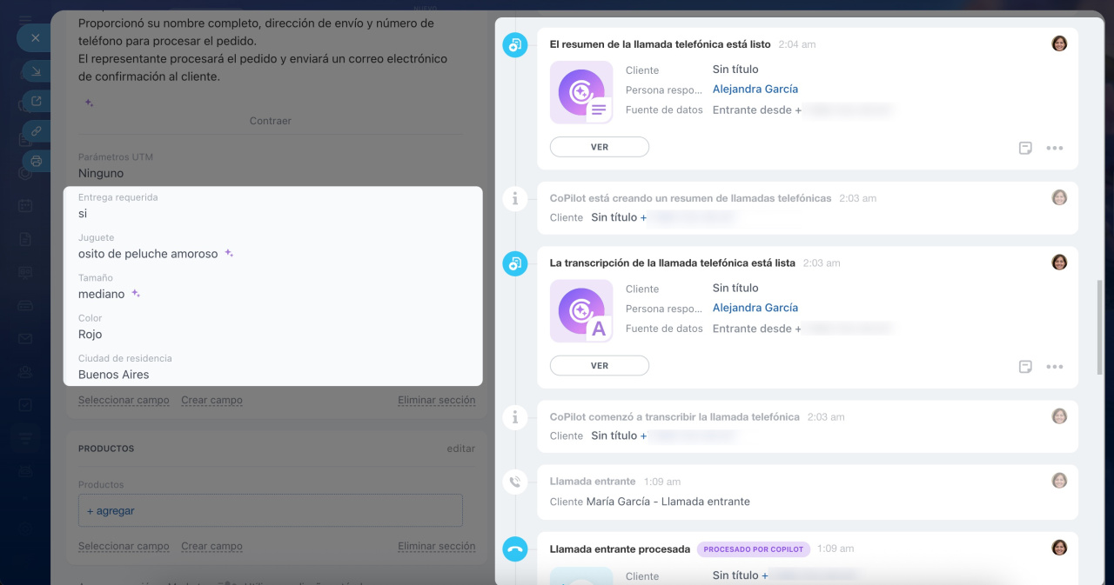This screenshot has height=585, width=1114.
Task: Click Crear campo below Ciudad de residencia
Action: point(211,401)
